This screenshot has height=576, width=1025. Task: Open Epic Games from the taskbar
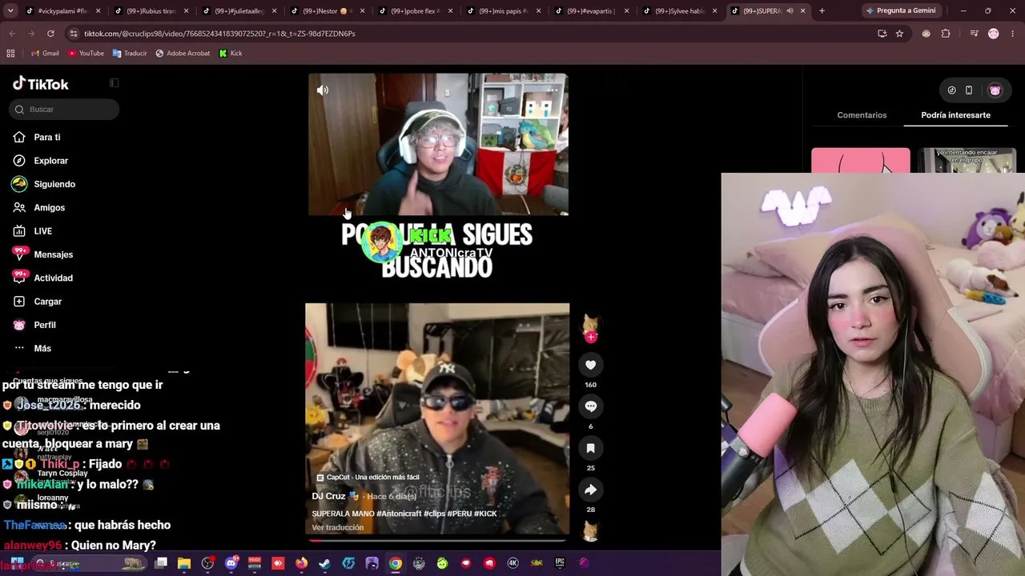click(x=560, y=563)
